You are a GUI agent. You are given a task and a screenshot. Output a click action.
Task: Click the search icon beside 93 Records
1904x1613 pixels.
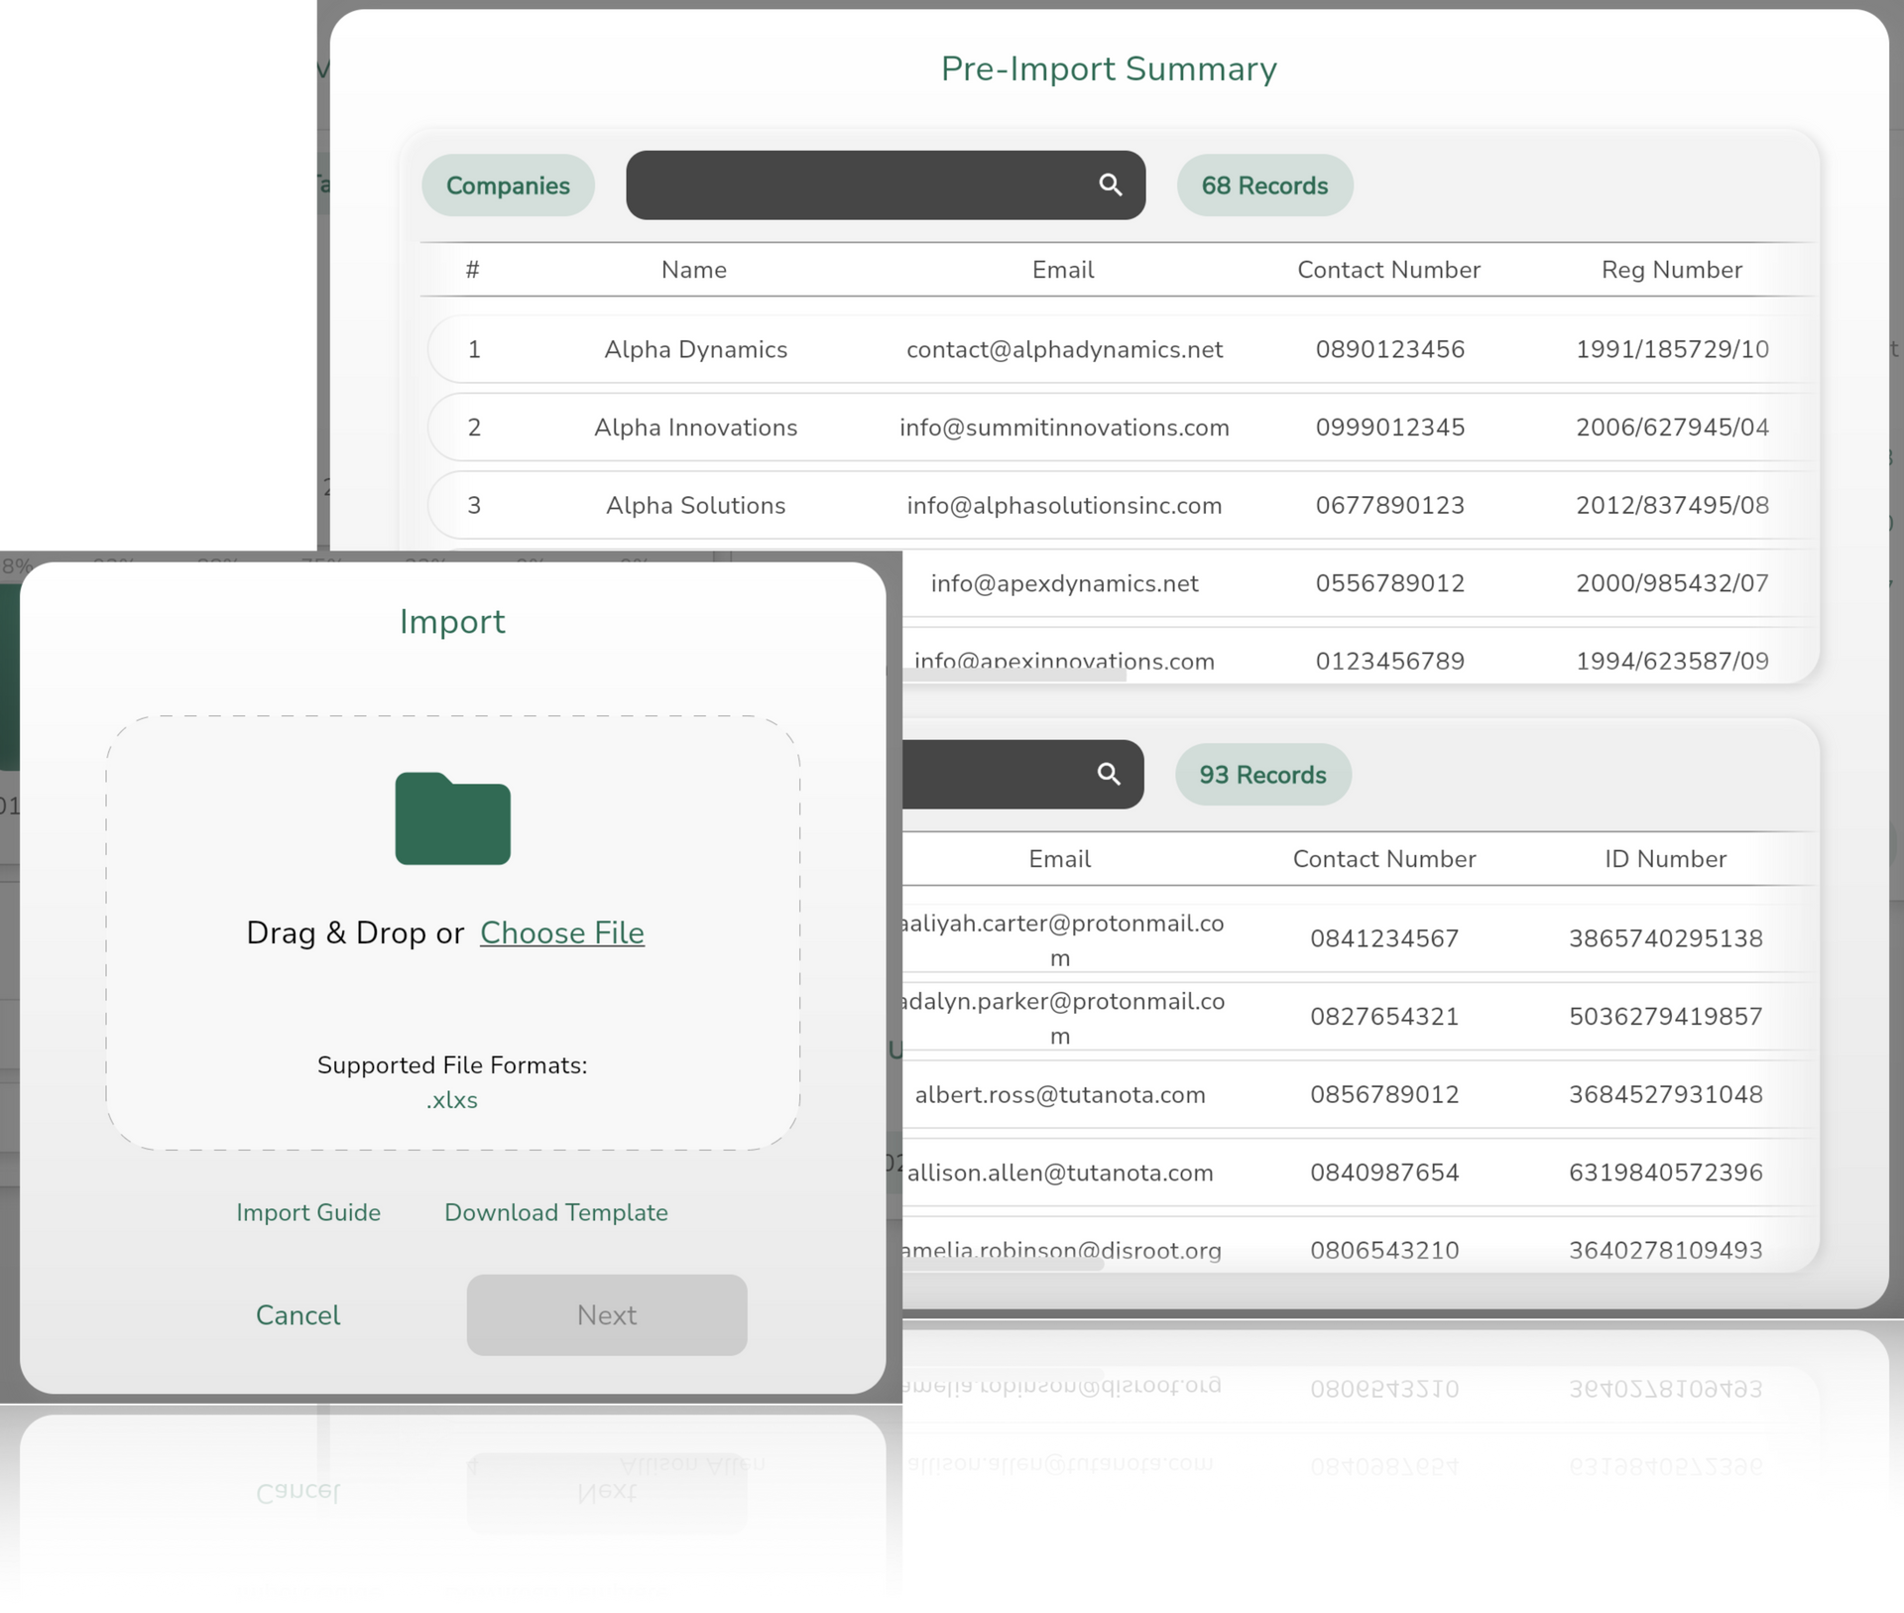pos(1109,774)
